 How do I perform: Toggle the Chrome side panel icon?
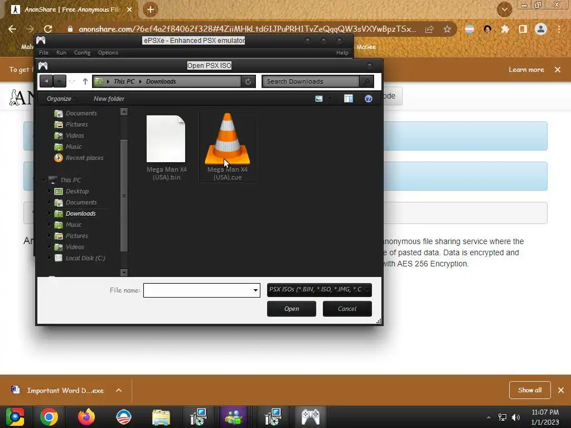[523, 29]
